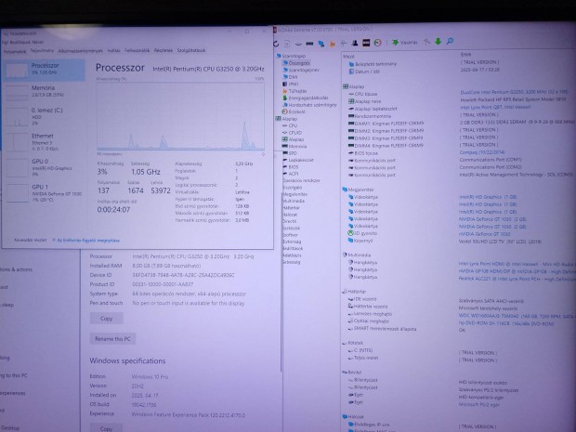Screen dimensions: 576x432
Task: Click the Compaq (10/22/2014) BIOS link
Action: (482, 152)
